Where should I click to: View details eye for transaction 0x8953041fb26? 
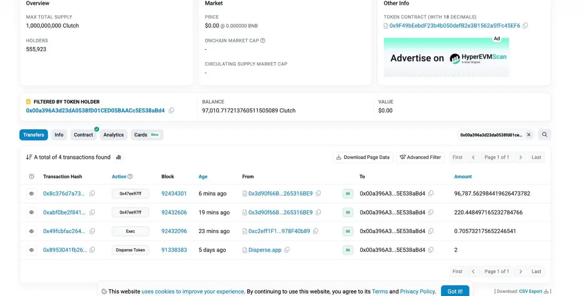pyautogui.click(x=31, y=250)
